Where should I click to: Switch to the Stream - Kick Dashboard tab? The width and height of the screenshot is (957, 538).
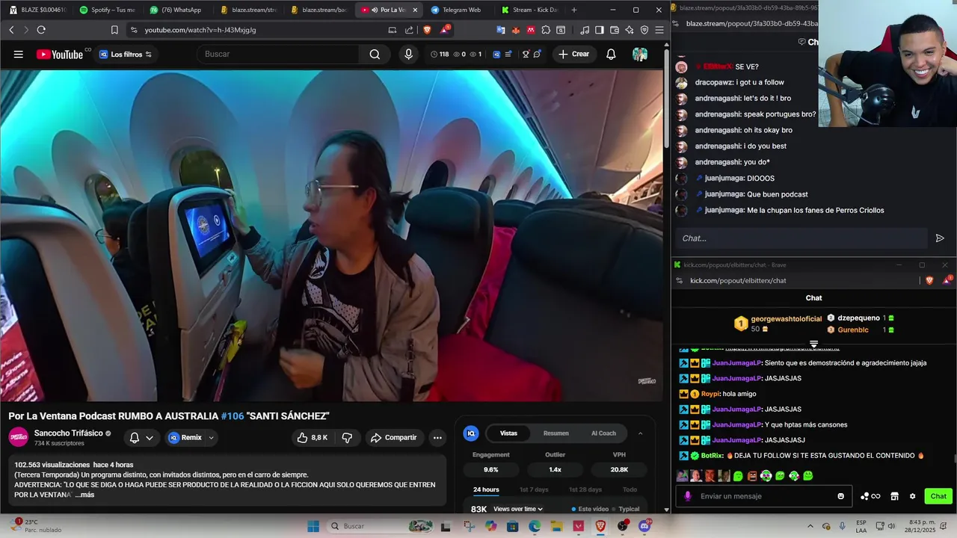point(529,10)
